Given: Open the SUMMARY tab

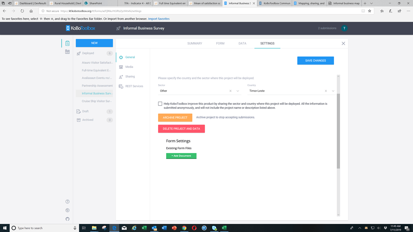Looking at the screenshot, I should pos(195,43).
